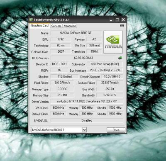Open the Sensors tab
The width and height of the screenshot is (166, 161).
(56, 26)
